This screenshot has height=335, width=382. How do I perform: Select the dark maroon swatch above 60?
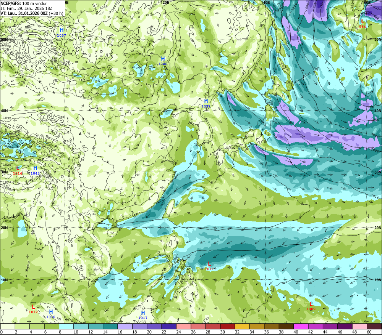coord(374,326)
